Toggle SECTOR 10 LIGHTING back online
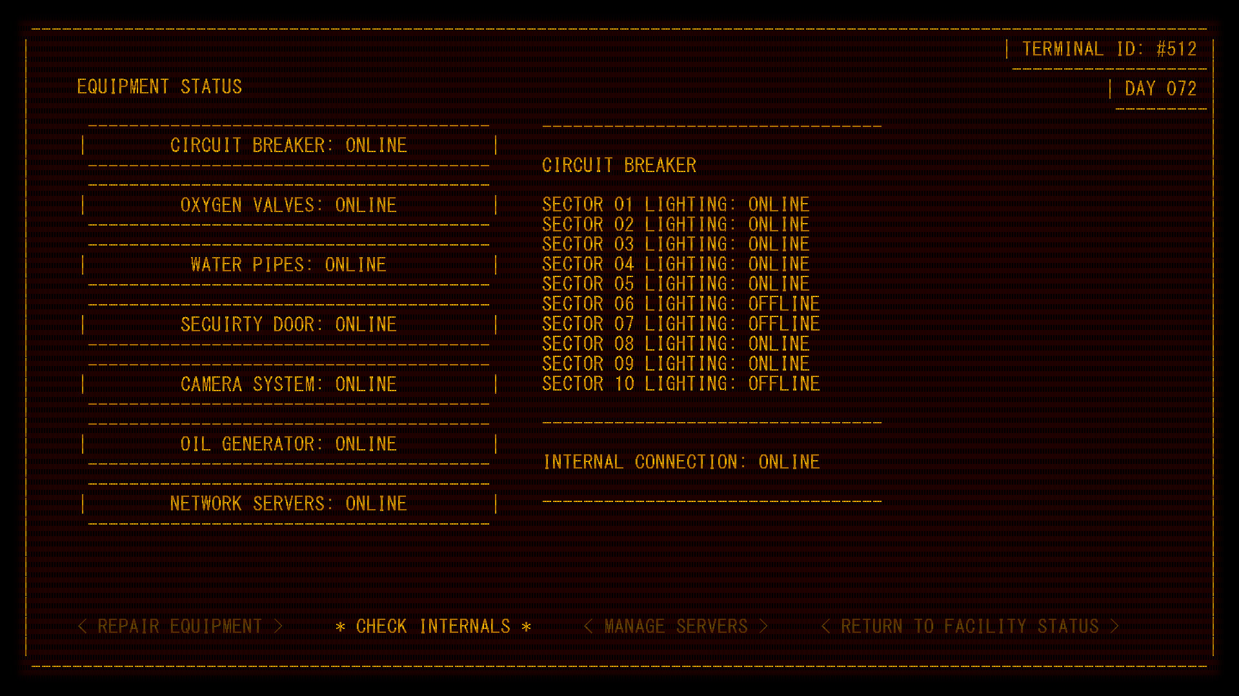This screenshot has height=696, width=1239. coord(681,383)
